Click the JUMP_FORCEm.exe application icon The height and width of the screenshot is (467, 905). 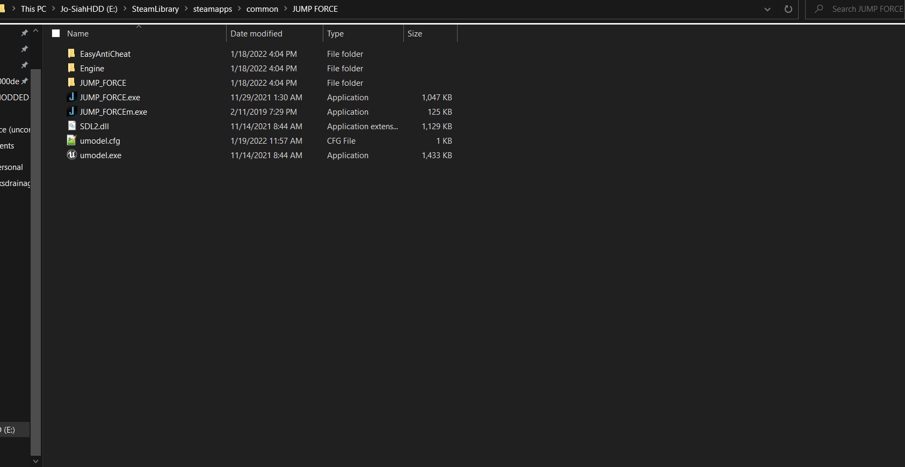coord(71,112)
